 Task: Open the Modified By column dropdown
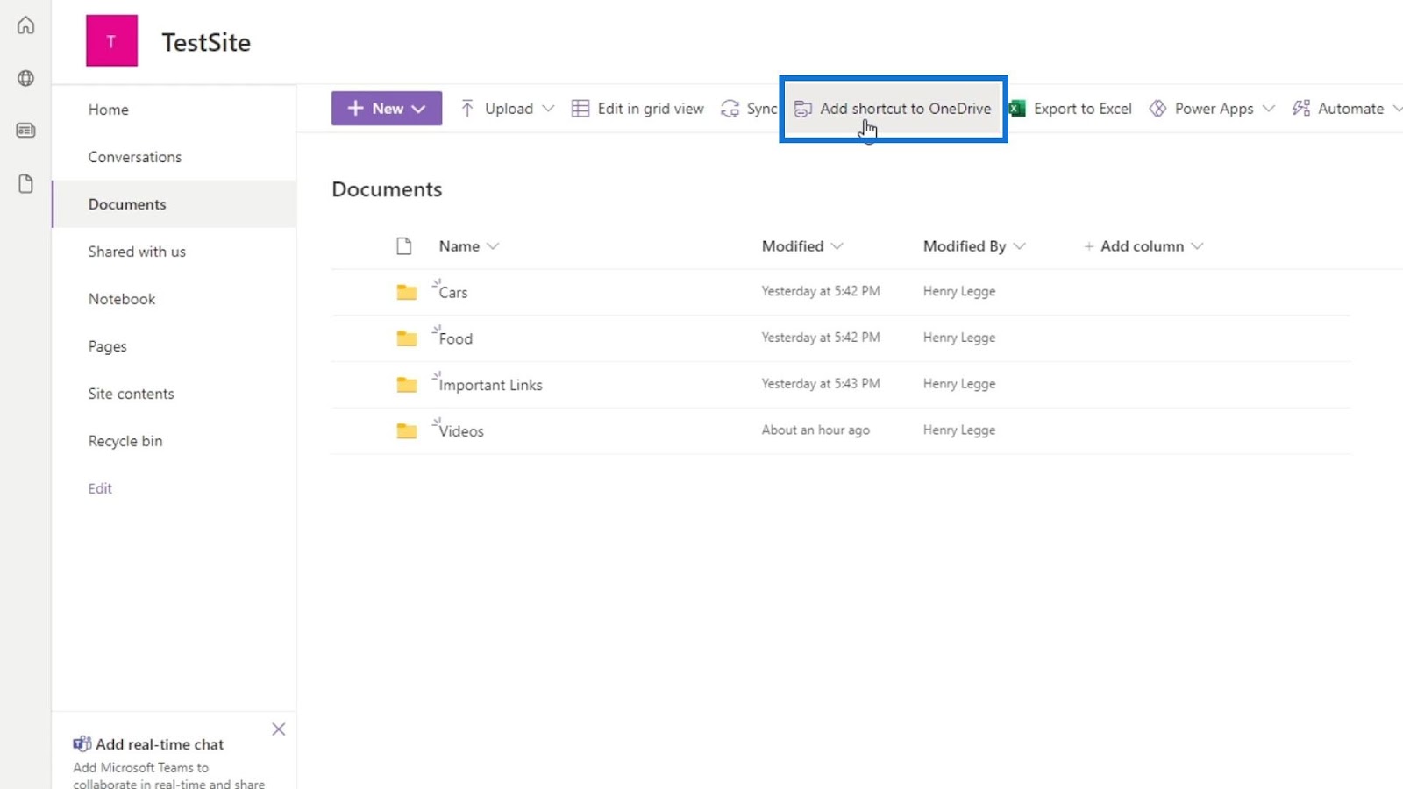pyautogui.click(x=1019, y=246)
